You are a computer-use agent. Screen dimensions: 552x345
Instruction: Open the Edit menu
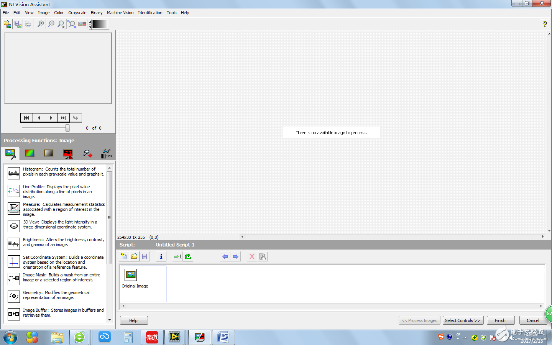pos(17,13)
